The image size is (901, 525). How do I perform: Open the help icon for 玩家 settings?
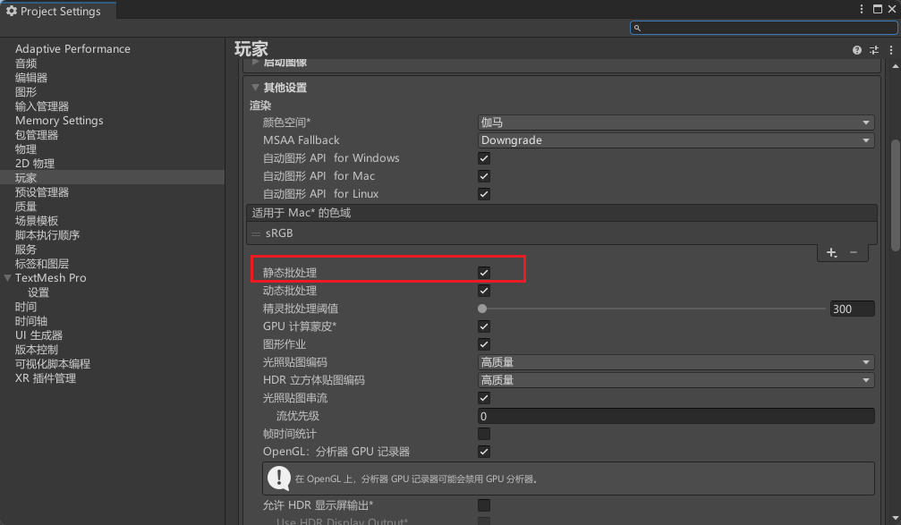857,51
